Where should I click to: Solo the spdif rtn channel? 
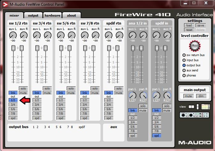(x=119, y=89)
